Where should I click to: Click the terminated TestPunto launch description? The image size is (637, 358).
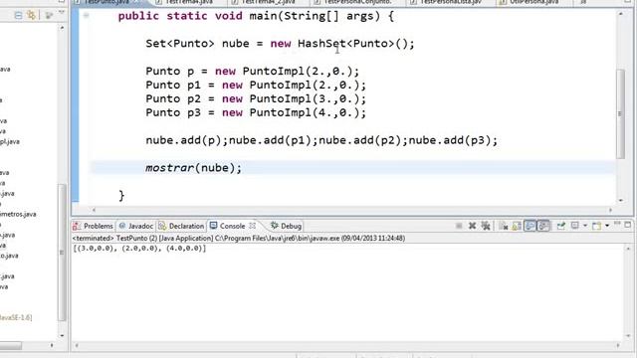click(239, 239)
